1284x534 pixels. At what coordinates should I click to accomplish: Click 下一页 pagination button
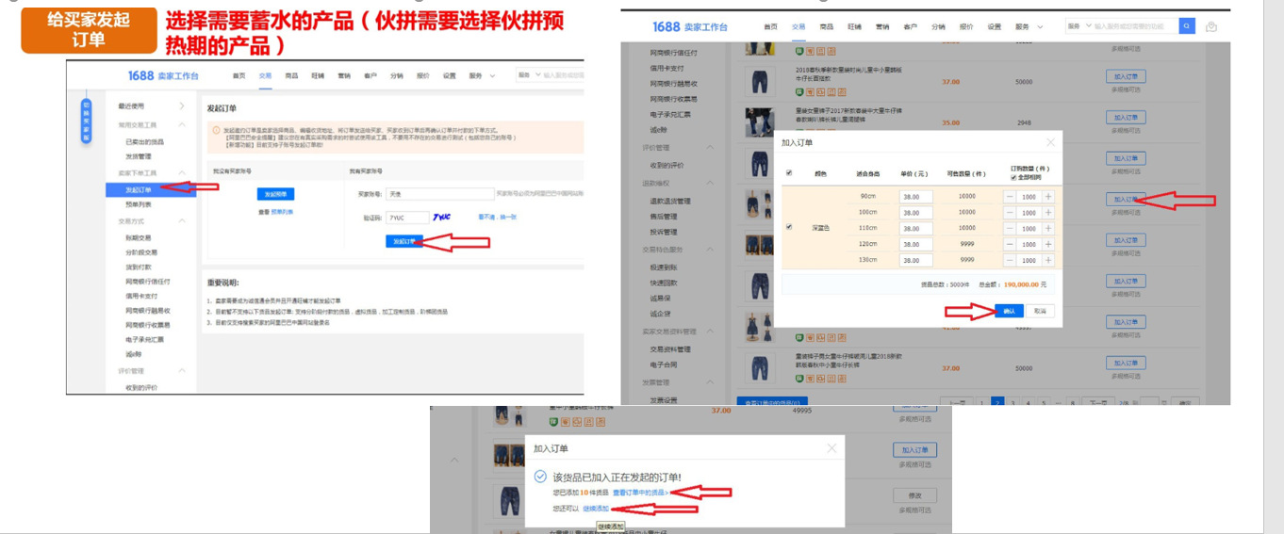(x=1097, y=403)
